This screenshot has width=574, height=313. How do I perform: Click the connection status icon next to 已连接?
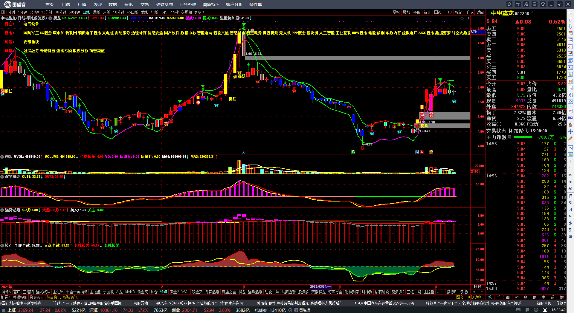click(296, 310)
